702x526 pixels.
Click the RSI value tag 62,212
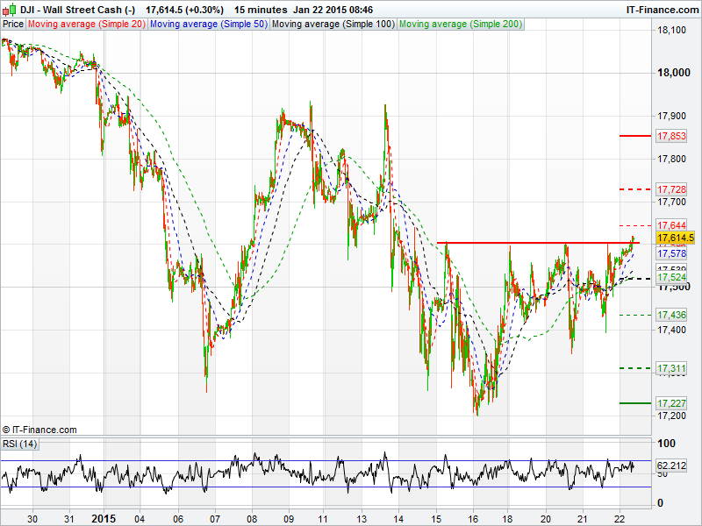[x=672, y=465]
